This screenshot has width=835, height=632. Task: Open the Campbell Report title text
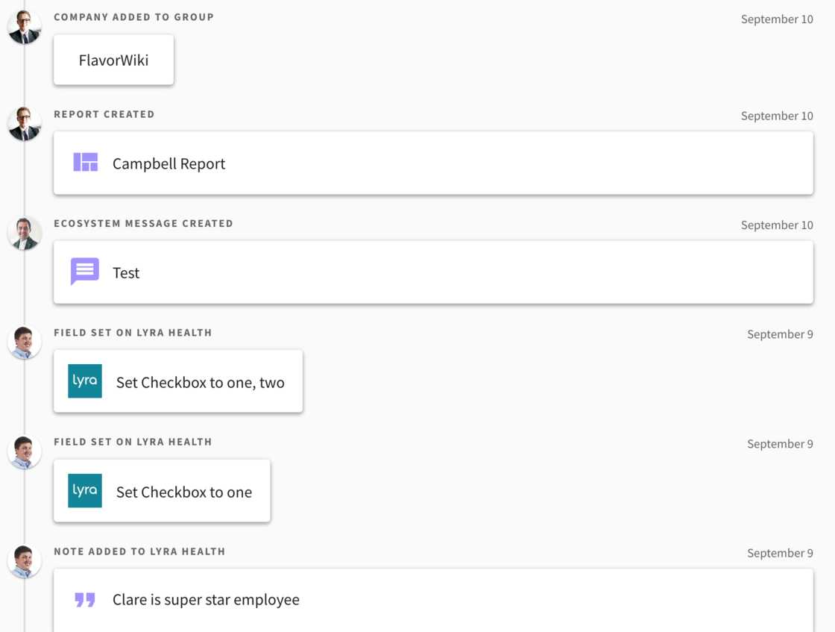point(168,163)
